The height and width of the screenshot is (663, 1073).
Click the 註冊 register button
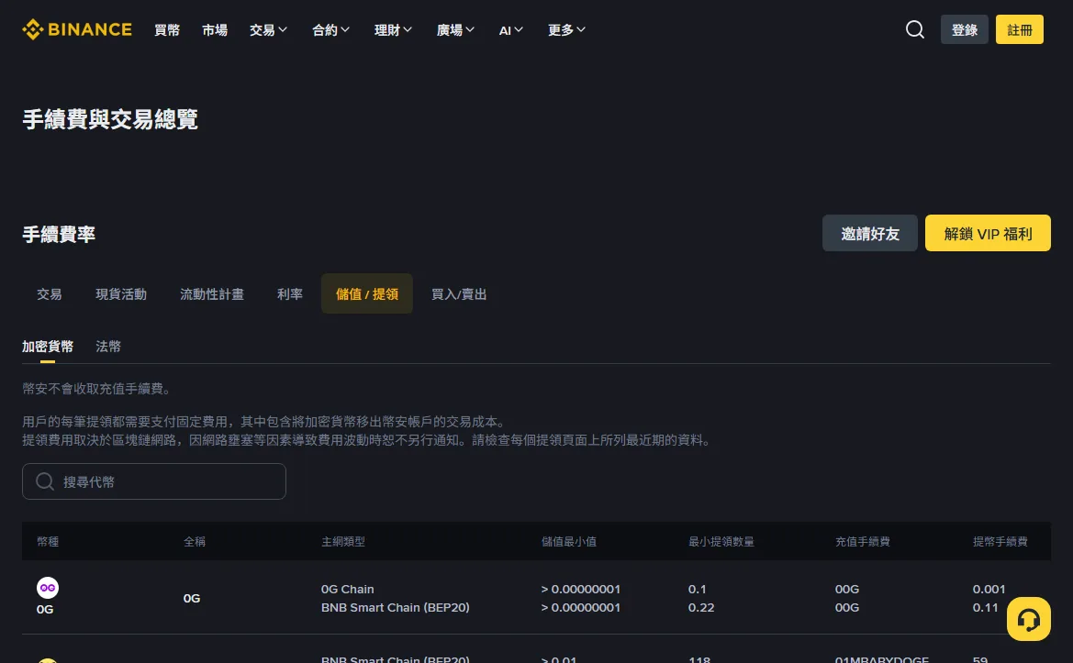click(1020, 29)
